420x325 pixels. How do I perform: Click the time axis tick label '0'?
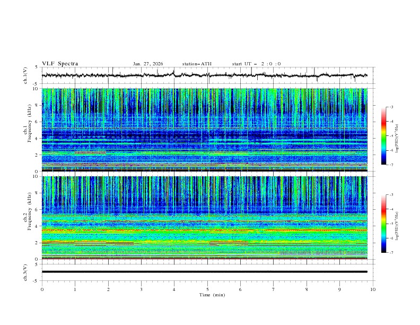tap(42, 289)
